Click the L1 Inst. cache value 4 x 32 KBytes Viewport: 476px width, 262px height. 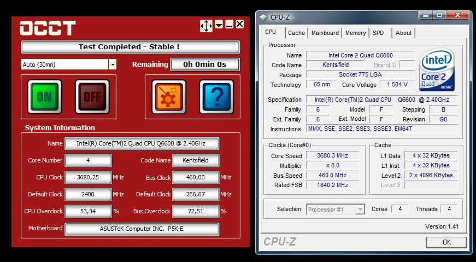click(431, 165)
